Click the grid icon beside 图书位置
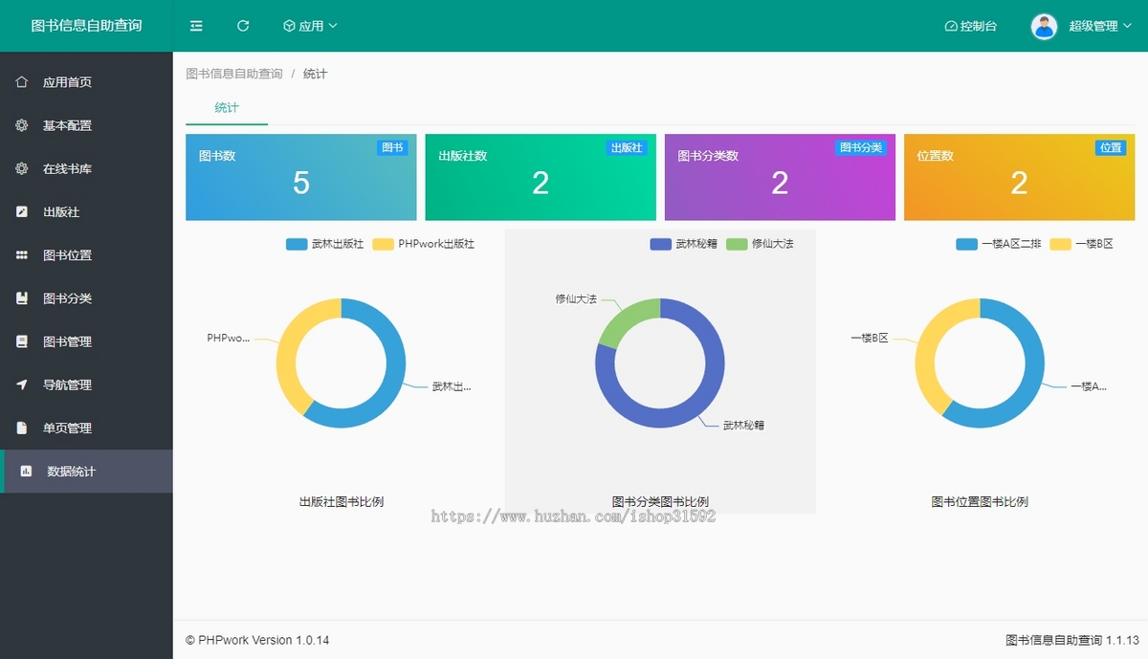Viewport: 1148px width, 659px height. [22, 255]
